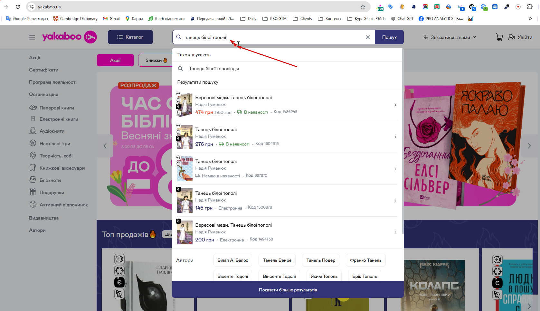Select author Танель Подер
This screenshot has width=540, height=311.
point(321,260)
